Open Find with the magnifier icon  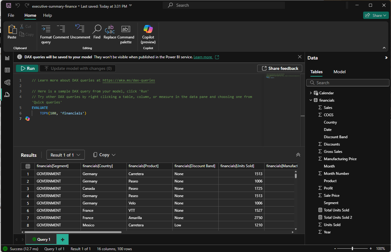(97, 29)
